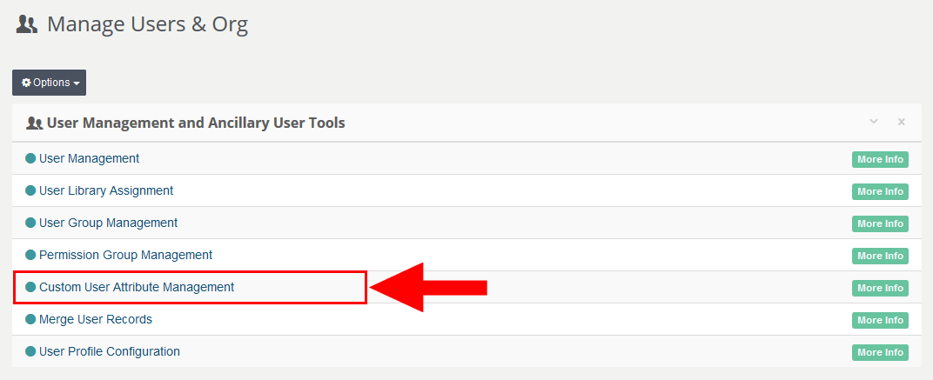
Task: Open the User Profile Configuration link
Action: pyautogui.click(x=110, y=351)
